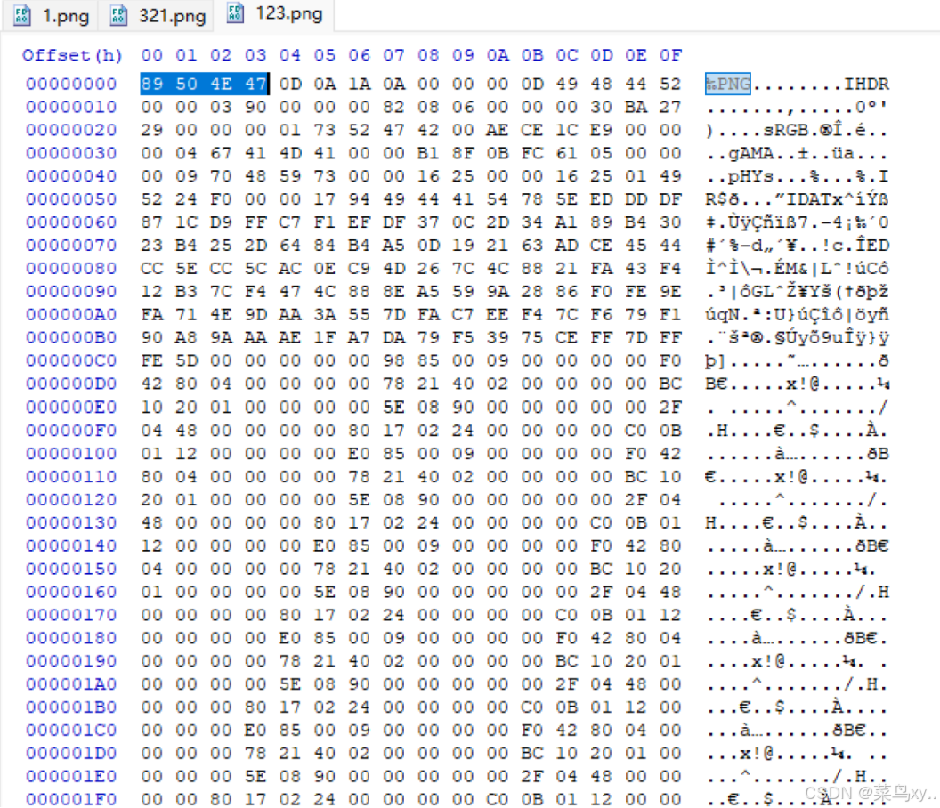Select offset row 00000070
Viewport: 940px width, 808px height.
71,245
